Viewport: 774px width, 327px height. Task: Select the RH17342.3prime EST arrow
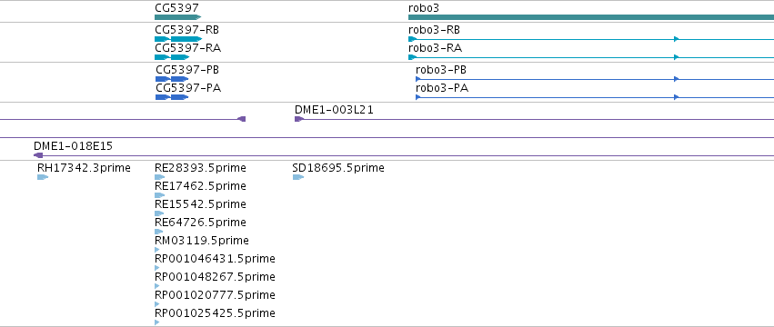pyautogui.click(x=43, y=177)
